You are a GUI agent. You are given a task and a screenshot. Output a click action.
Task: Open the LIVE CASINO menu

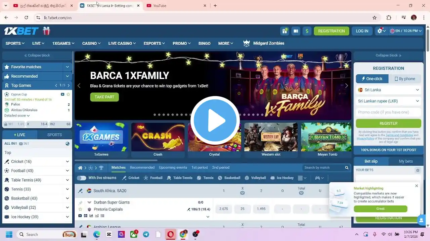(122, 44)
